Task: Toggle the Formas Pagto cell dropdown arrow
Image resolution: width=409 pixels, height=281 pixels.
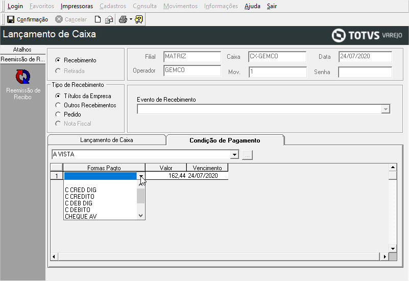Action: tap(141, 176)
